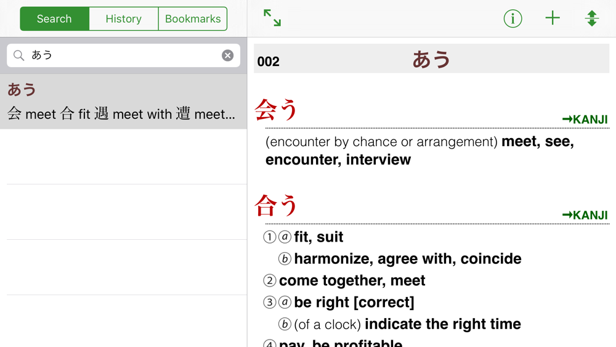The height and width of the screenshot is (347, 616).
Task: Tap the fullscreen expand arrows icon
Action: 272,18
